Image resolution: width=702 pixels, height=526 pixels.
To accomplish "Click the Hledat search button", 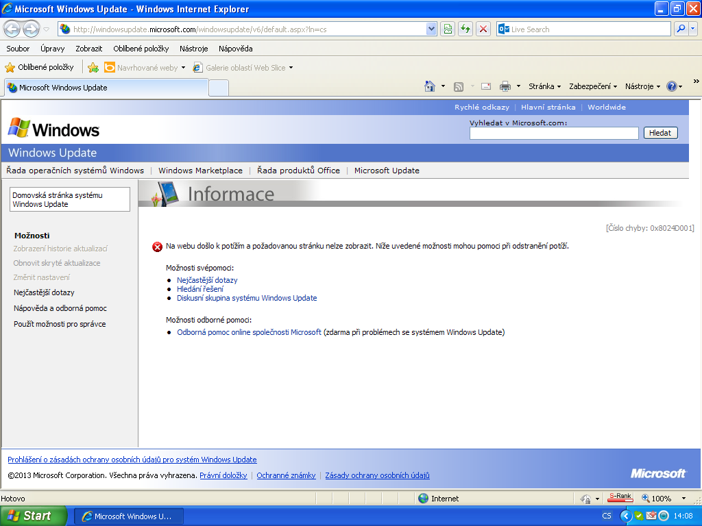I will pos(660,133).
